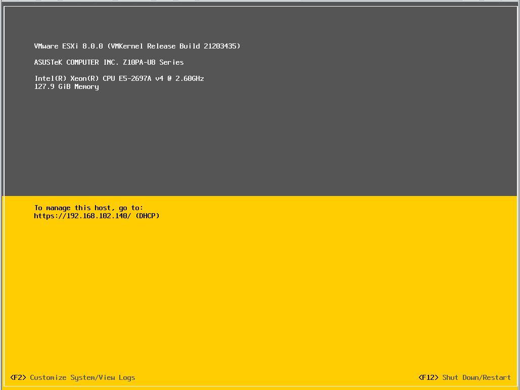Select the F2 Customize System/View Logs option
Image resolution: width=520 pixels, height=390 pixels.
[x=73, y=377]
